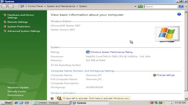Viewport: 188px width, 105px height.
Task: Click the Windows logo monitor image
Action: (x=167, y=34)
